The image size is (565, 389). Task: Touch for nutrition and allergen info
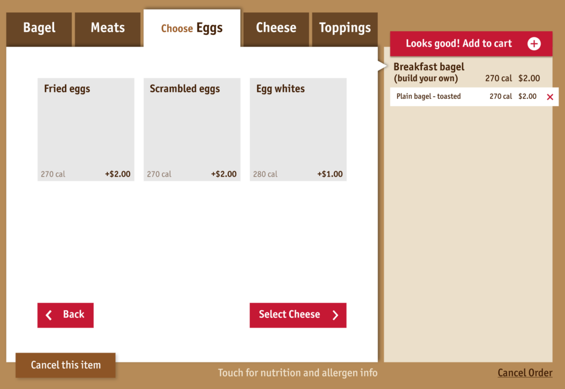coord(297,373)
